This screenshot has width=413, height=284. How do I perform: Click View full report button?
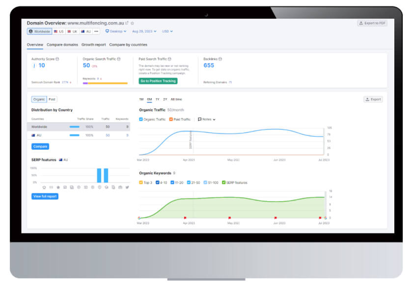pos(45,196)
